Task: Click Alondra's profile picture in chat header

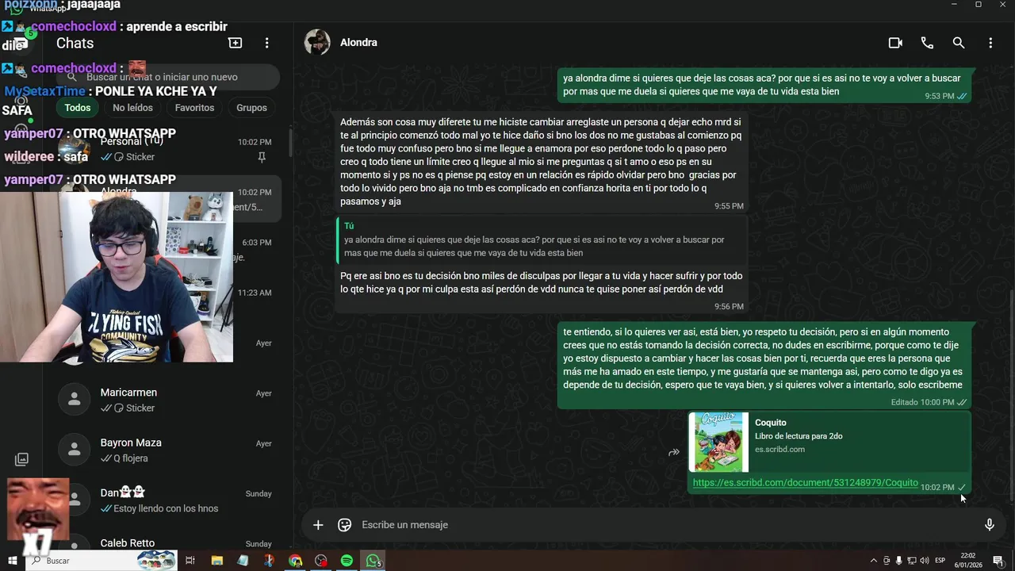Action: click(x=317, y=43)
